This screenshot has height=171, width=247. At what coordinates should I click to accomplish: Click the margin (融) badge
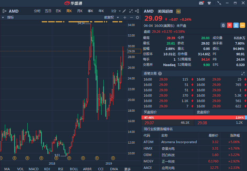(178, 11)
